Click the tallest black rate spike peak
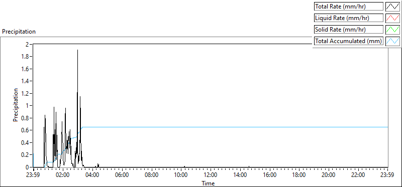 pyautogui.click(x=77, y=50)
